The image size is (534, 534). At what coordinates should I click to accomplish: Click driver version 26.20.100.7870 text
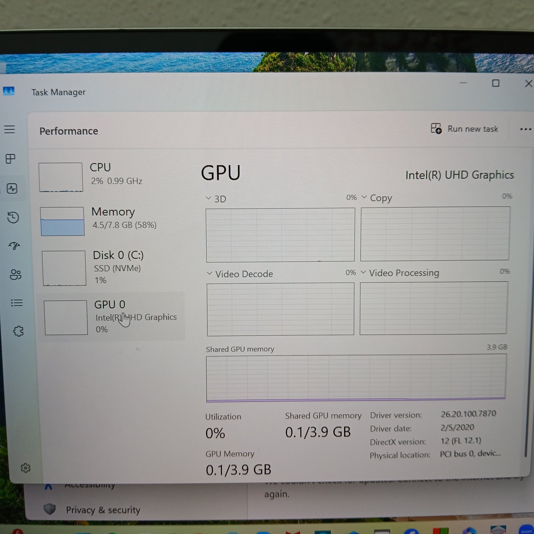pos(469,414)
